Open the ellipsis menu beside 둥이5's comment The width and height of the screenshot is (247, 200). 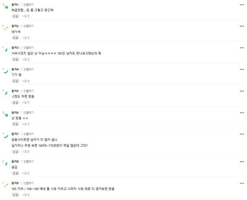(242, 91)
